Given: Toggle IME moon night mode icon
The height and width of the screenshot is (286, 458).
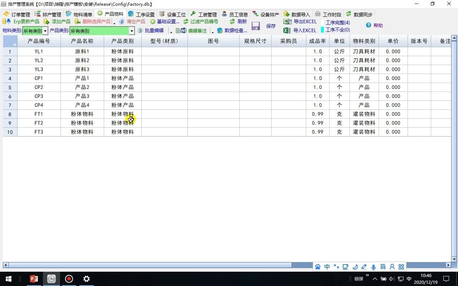Looking at the screenshot, I should pos(355,267).
